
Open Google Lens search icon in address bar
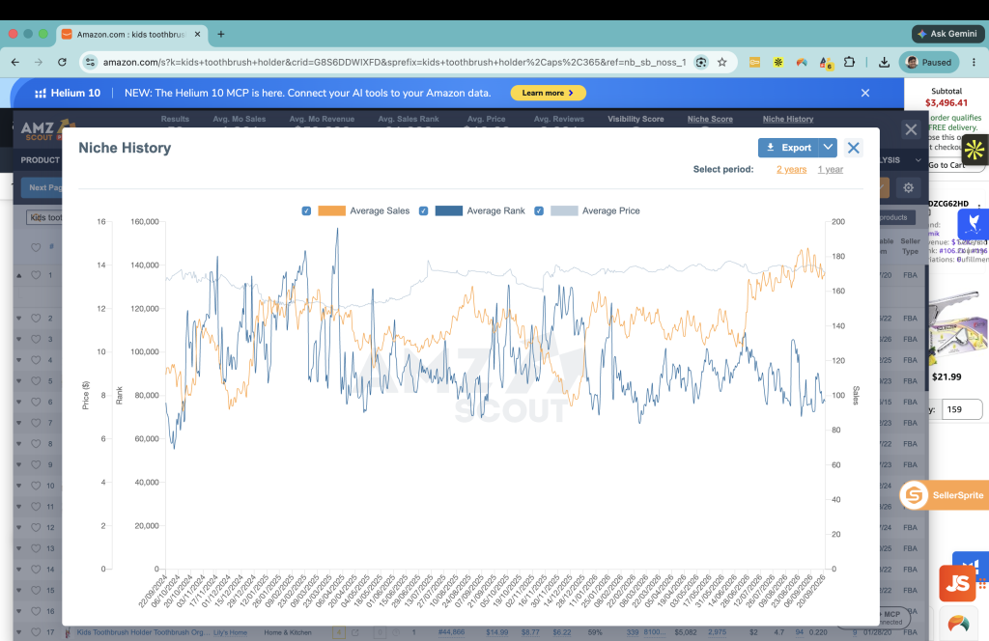[701, 62]
